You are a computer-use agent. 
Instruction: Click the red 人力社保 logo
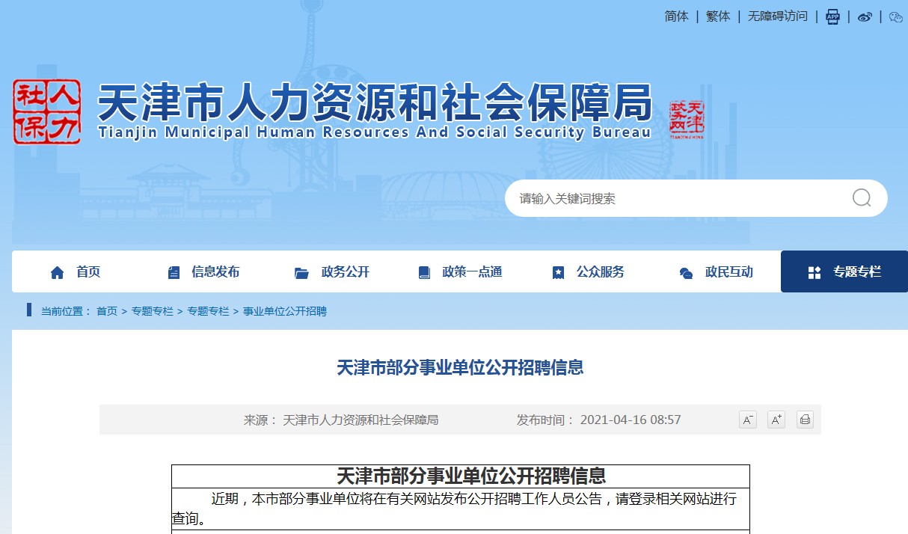tap(46, 112)
